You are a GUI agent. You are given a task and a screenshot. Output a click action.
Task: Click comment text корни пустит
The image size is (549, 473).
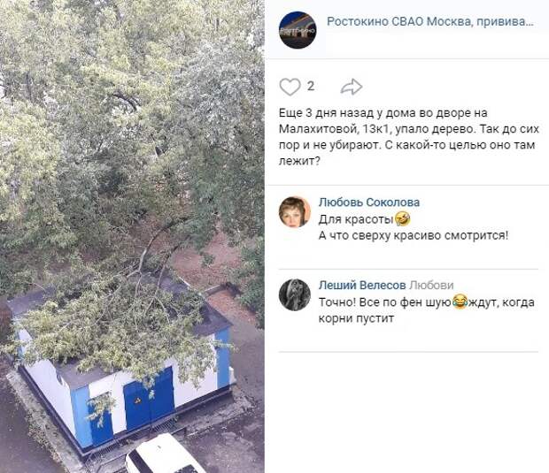point(356,318)
